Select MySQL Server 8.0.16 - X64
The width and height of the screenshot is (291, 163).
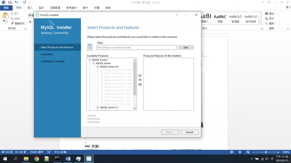click(x=118, y=70)
